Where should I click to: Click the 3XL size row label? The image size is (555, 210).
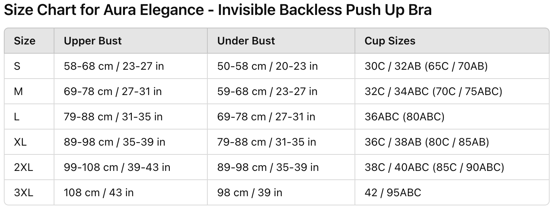tap(23, 192)
